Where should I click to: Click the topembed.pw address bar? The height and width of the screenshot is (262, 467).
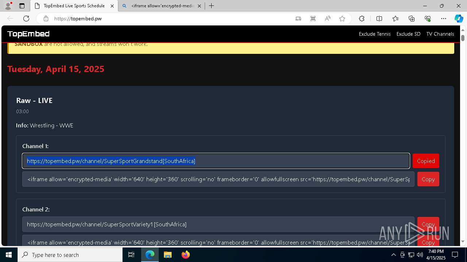click(171, 19)
